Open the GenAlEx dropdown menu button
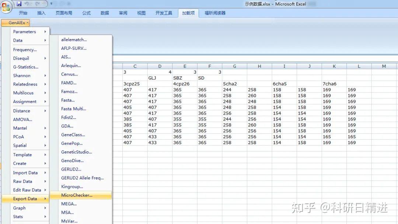Viewport: 398px width, 224px height. click(x=15, y=22)
